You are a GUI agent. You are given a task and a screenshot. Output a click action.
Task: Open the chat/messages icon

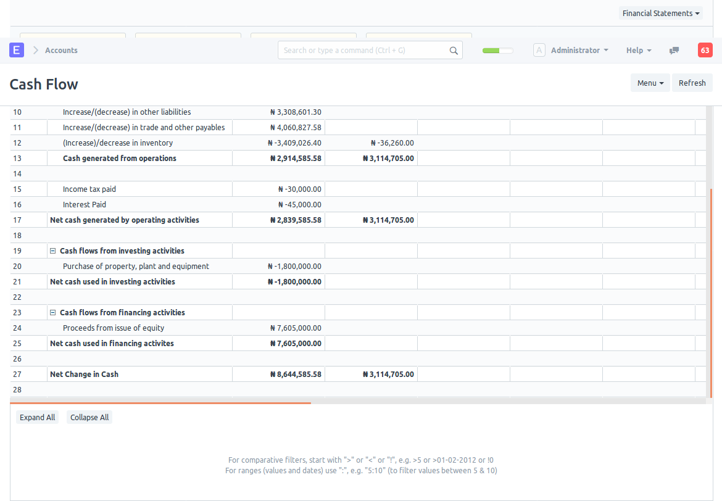coord(674,50)
